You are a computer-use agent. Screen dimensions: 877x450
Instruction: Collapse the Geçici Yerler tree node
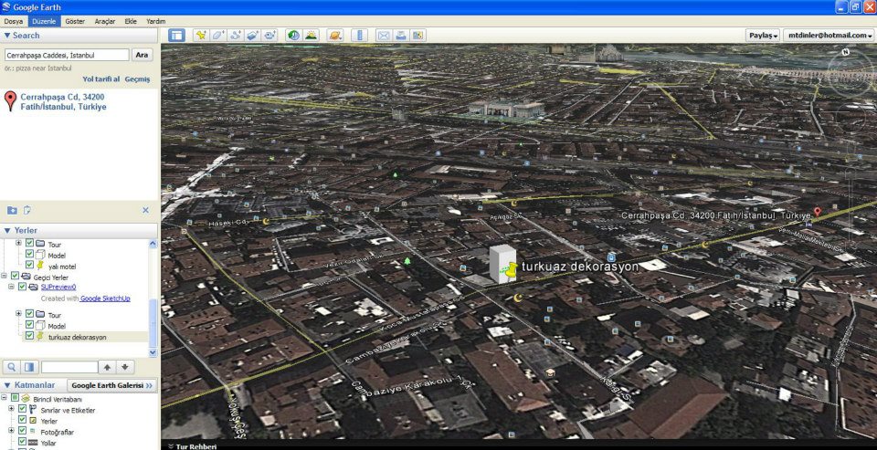[x=4, y=277]
